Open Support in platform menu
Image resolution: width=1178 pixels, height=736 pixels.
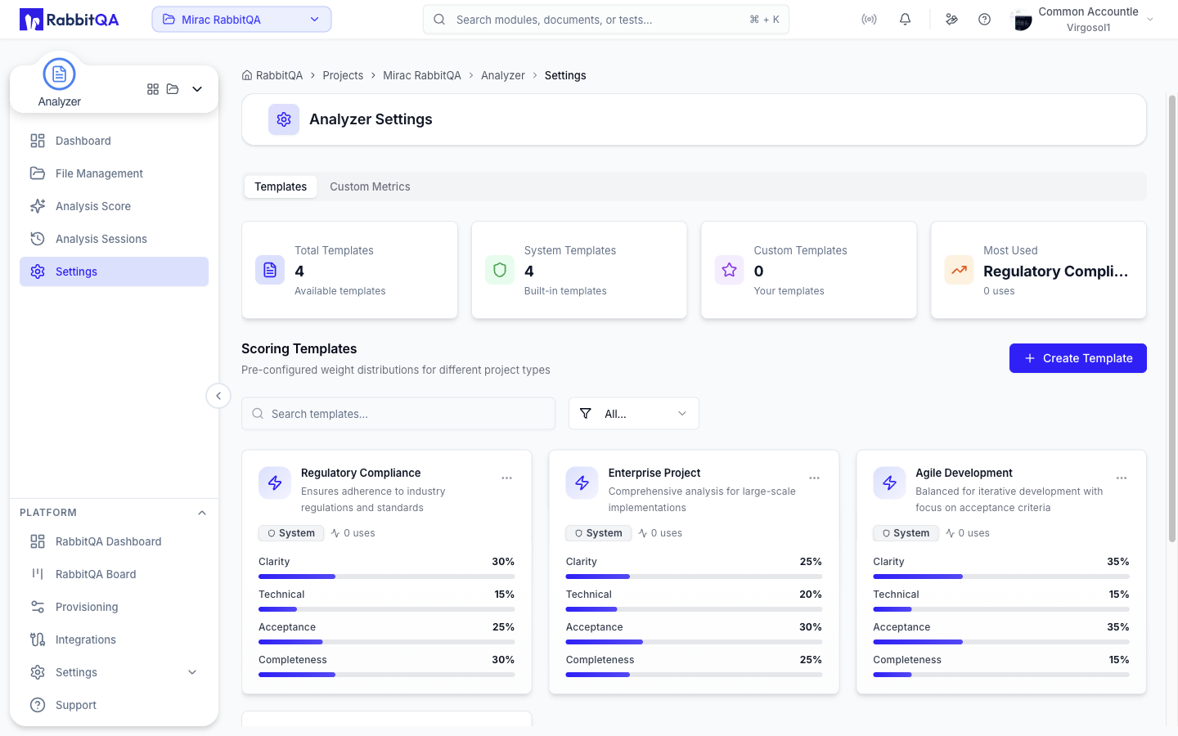click(114, 705)
